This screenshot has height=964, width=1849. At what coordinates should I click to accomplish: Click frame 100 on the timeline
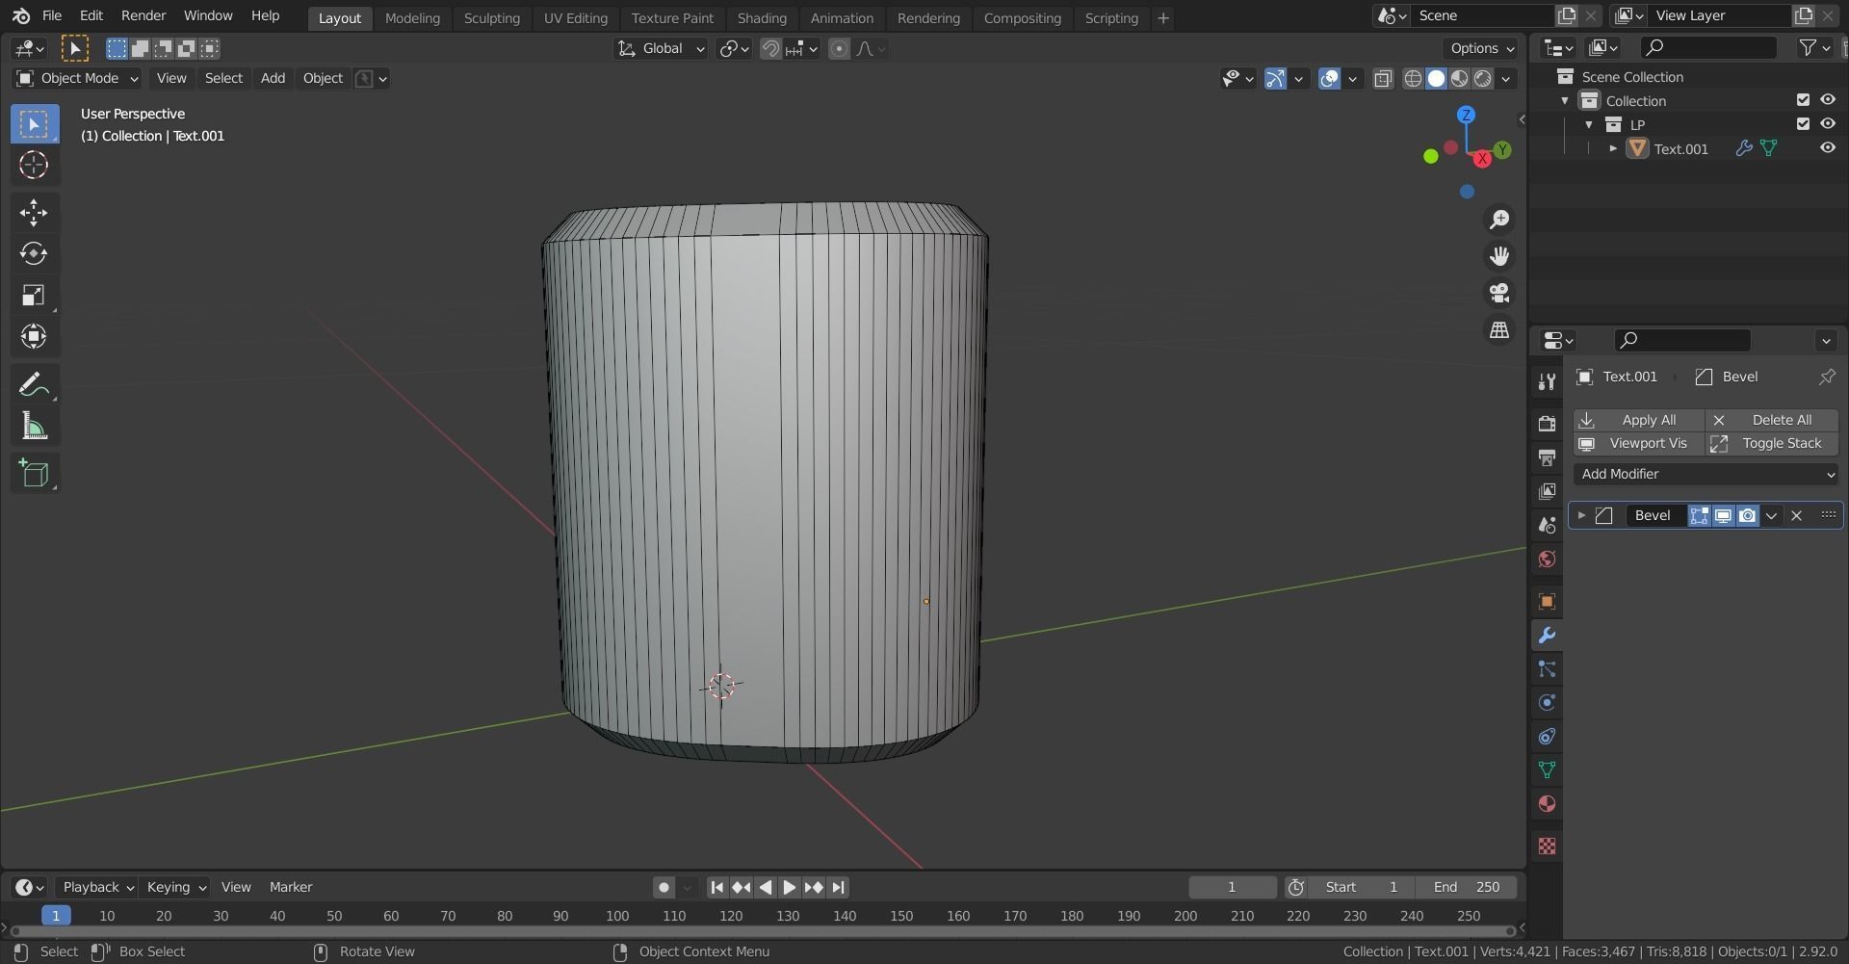tap(615, 916)
